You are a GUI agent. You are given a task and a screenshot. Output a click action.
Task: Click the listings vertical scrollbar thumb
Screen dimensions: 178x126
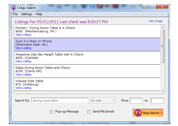tap(163, 46)
